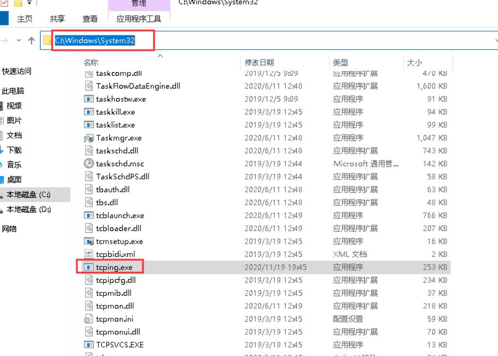Select the file name tcpbidi.xml

click(x=116, y=254)
